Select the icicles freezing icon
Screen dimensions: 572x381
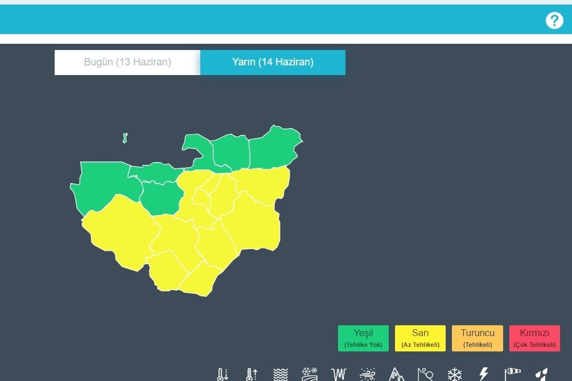pos(339,374)
